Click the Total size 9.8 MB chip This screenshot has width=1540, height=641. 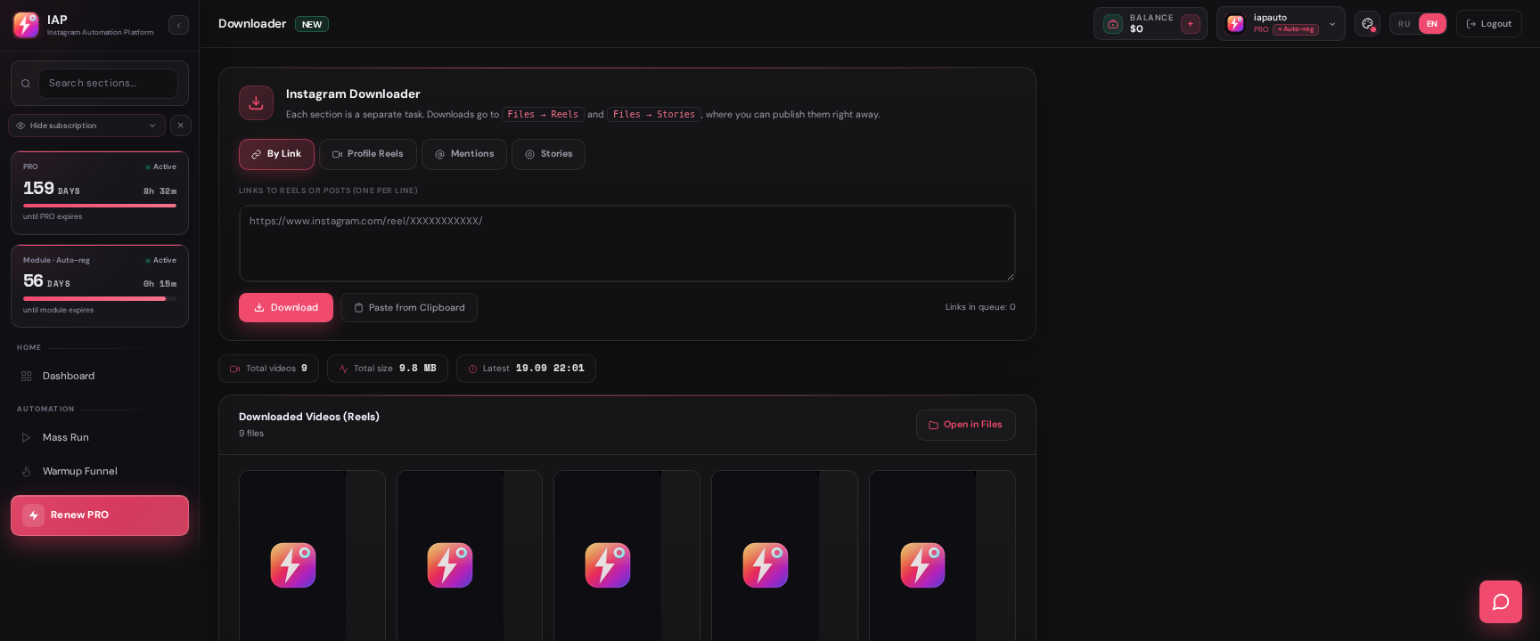[388, 369]
